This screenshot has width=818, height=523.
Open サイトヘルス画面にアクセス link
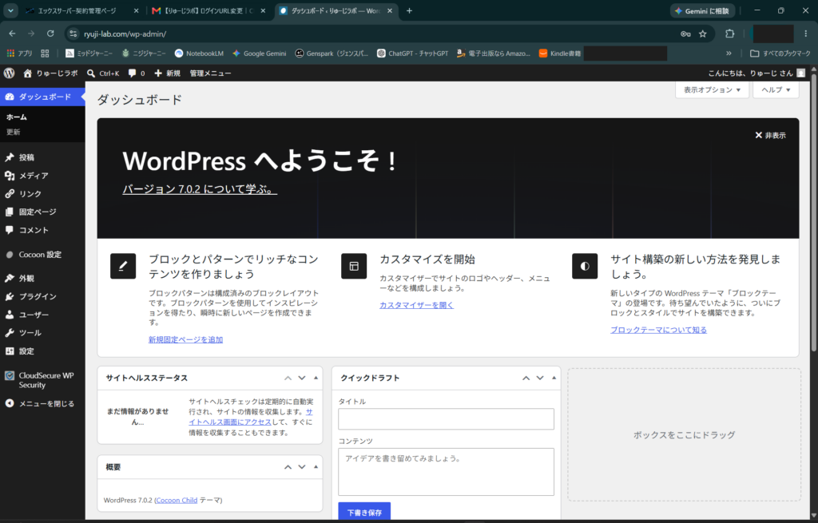click(x=229, y=422)
